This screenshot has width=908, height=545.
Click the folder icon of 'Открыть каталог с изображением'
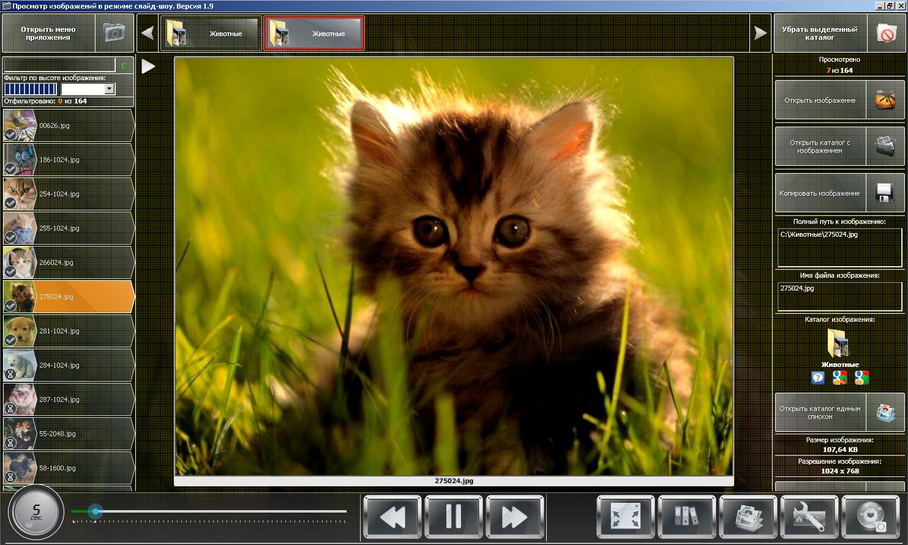point(885,146)
